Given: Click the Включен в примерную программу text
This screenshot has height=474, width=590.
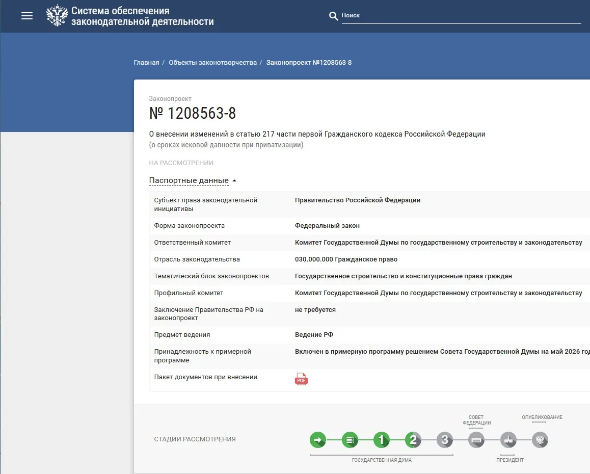Looking at the screenshot, I should [x=442, y=352].
